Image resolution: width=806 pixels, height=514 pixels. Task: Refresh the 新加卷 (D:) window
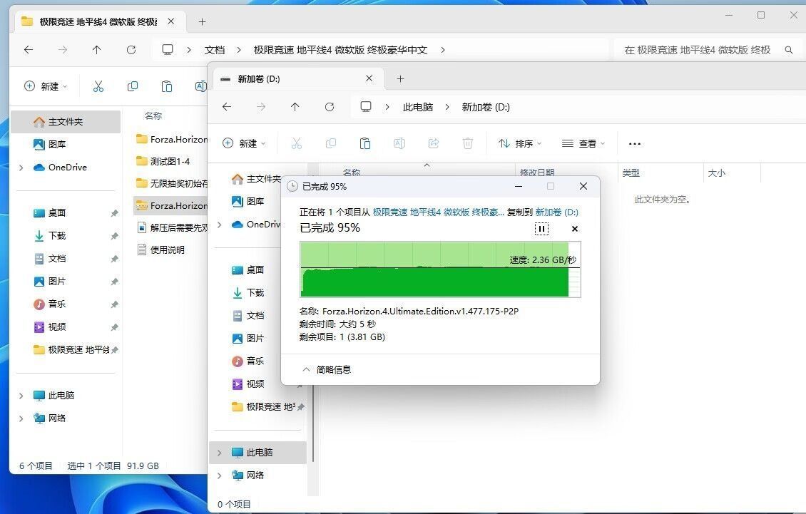coord(330,107)
